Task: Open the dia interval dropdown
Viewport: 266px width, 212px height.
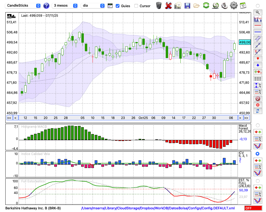Action: click(93, 6)
